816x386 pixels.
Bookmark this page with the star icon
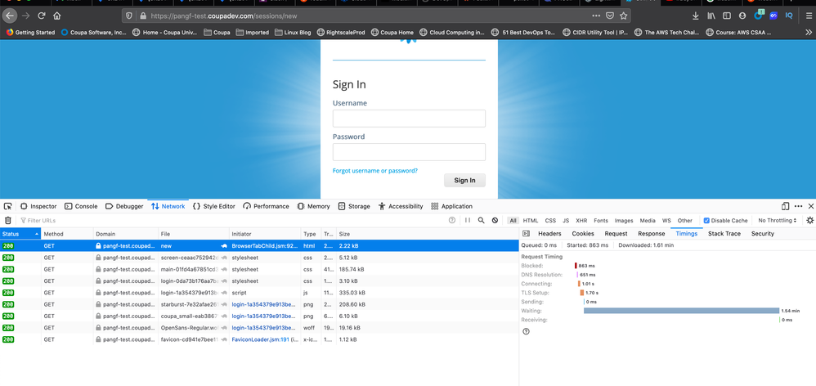coord(624,16)
